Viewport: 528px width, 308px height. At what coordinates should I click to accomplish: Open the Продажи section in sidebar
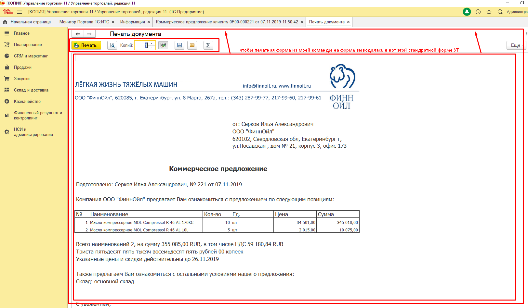point(23,68)
